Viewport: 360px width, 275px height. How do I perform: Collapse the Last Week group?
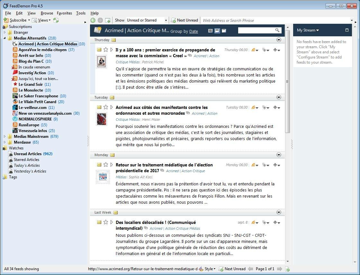pyautogui.click(x=279, y=212)
